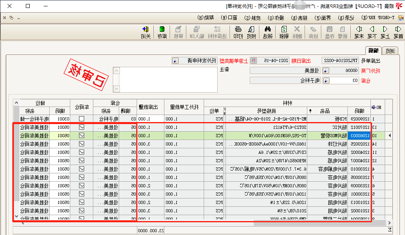
Task: Open the 筛选 filter binoculars tool
Action: (x=268, y=31)
